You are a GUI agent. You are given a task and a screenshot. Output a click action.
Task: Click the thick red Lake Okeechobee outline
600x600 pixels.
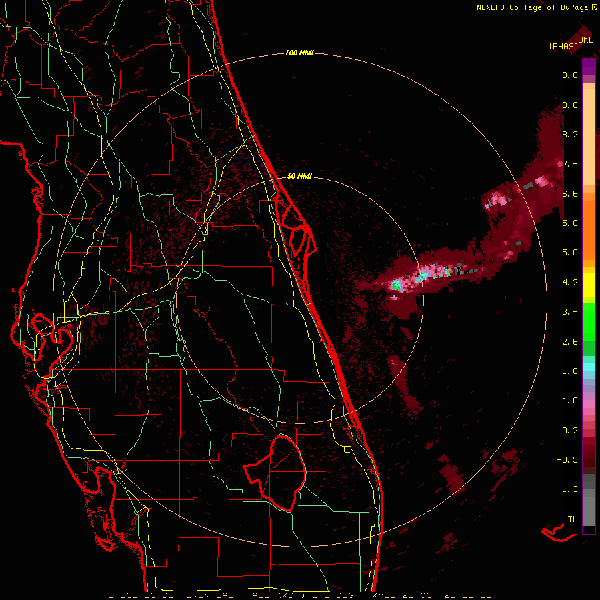point(275,474)
